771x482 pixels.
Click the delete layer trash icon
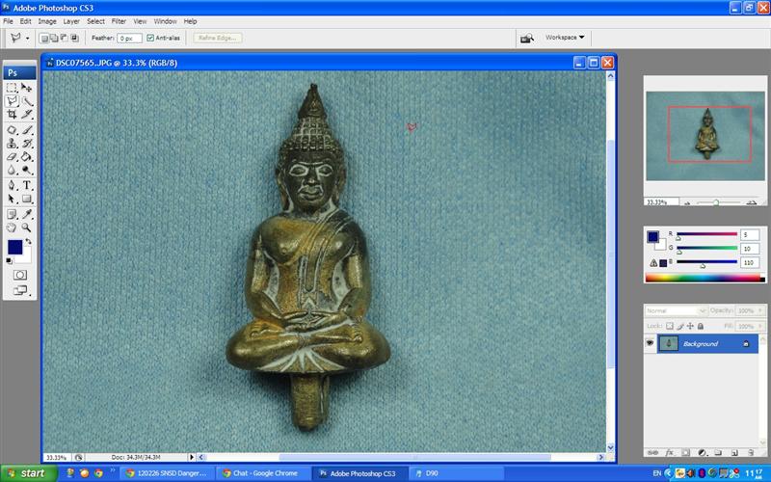[750, 452]
